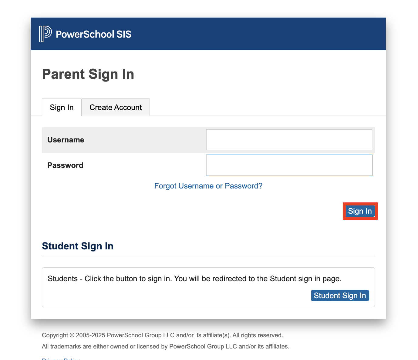Click the Parent Sign In heading

(x=88, y=74)
